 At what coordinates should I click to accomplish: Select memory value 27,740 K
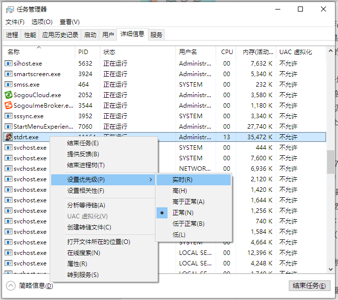tap(260, 127)
